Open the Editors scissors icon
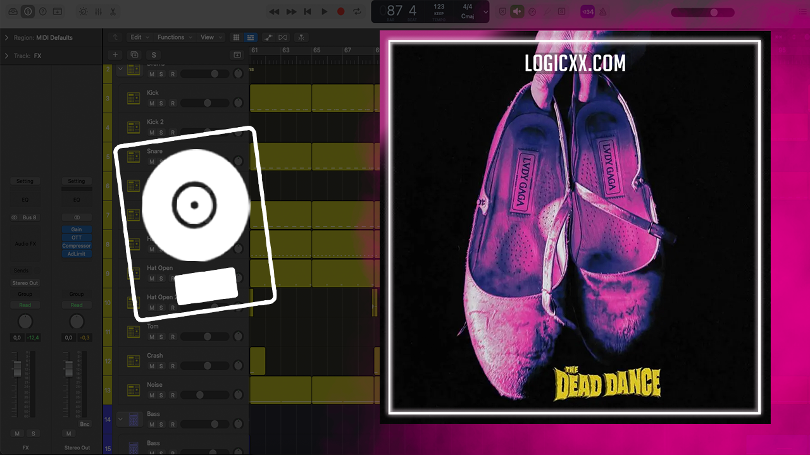810x455 pixels. point(113,11)
